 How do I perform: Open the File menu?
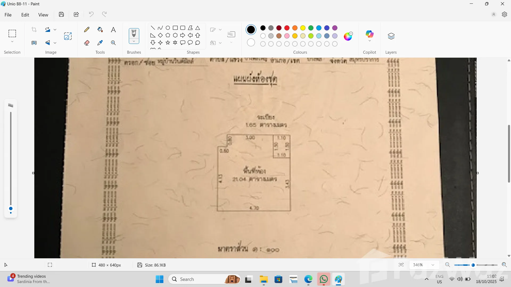(x=8, y=15)
